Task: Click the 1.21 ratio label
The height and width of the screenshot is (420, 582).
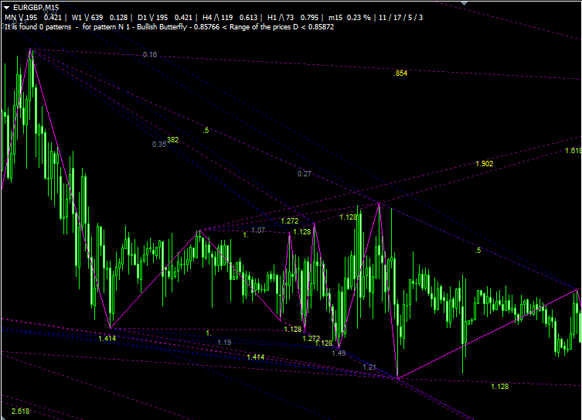Action: point(369,367)
